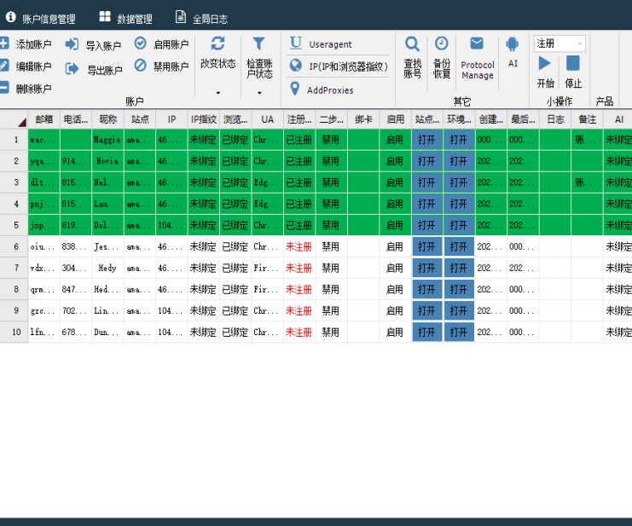Click the 备份恢复 clock icon
Screen dimensions: 632x526
click(x=441, y=43)
